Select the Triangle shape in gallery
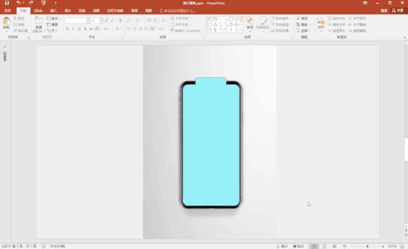This screenshot has width=408, height=249. (x=215, y=24)
